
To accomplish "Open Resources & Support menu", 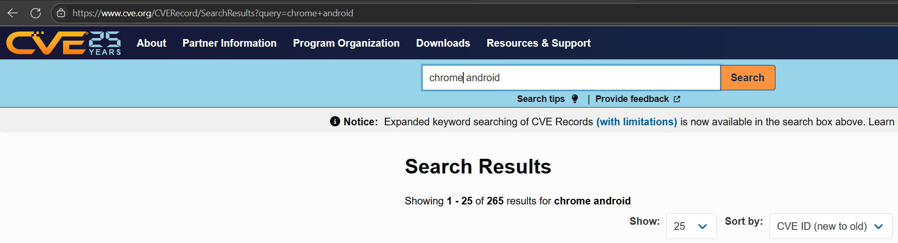I will point(538,43).
